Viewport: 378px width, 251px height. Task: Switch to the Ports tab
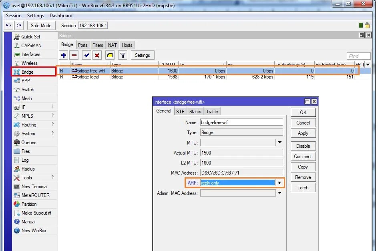point(82,45)
